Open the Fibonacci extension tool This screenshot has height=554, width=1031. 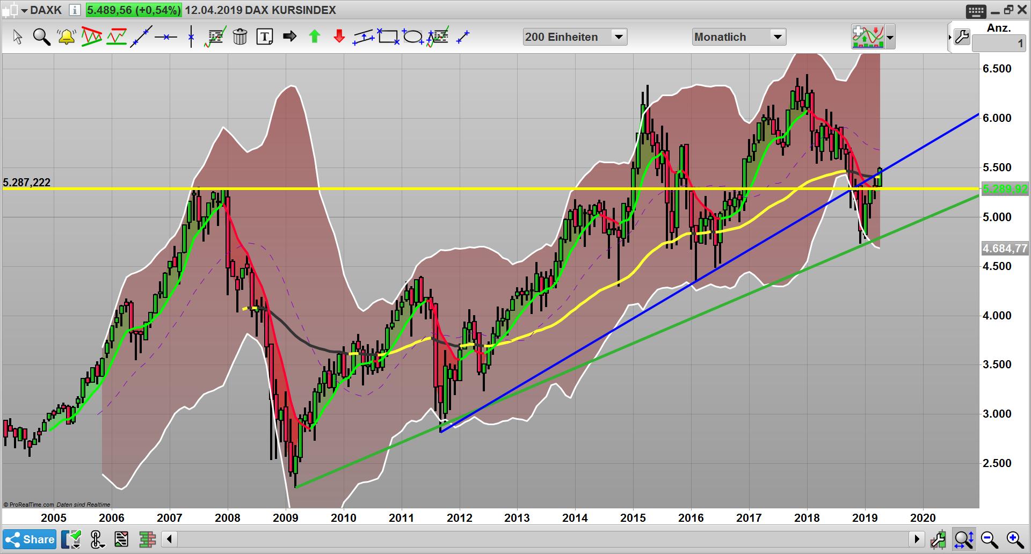[x=438, y=37]
